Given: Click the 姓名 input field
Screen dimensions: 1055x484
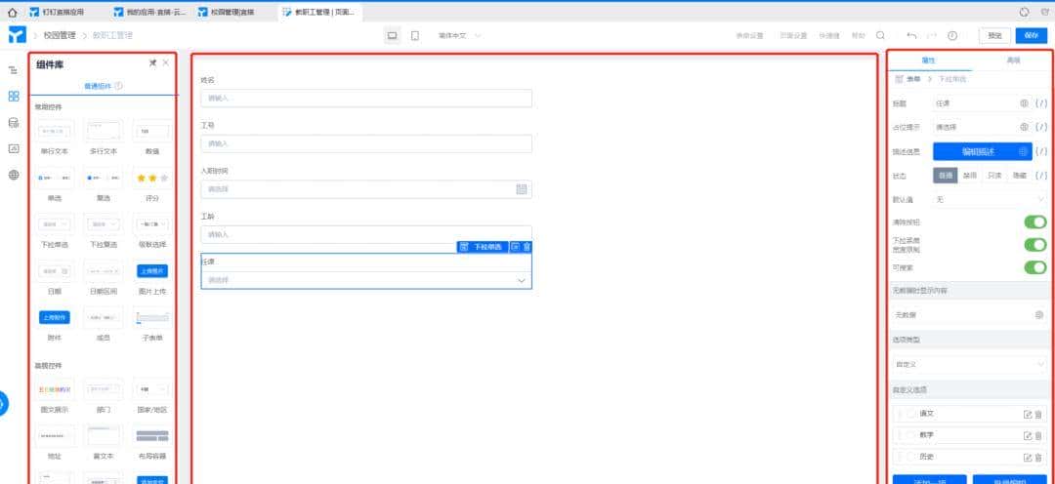Looking at the screenshot, I should (366, 99).
